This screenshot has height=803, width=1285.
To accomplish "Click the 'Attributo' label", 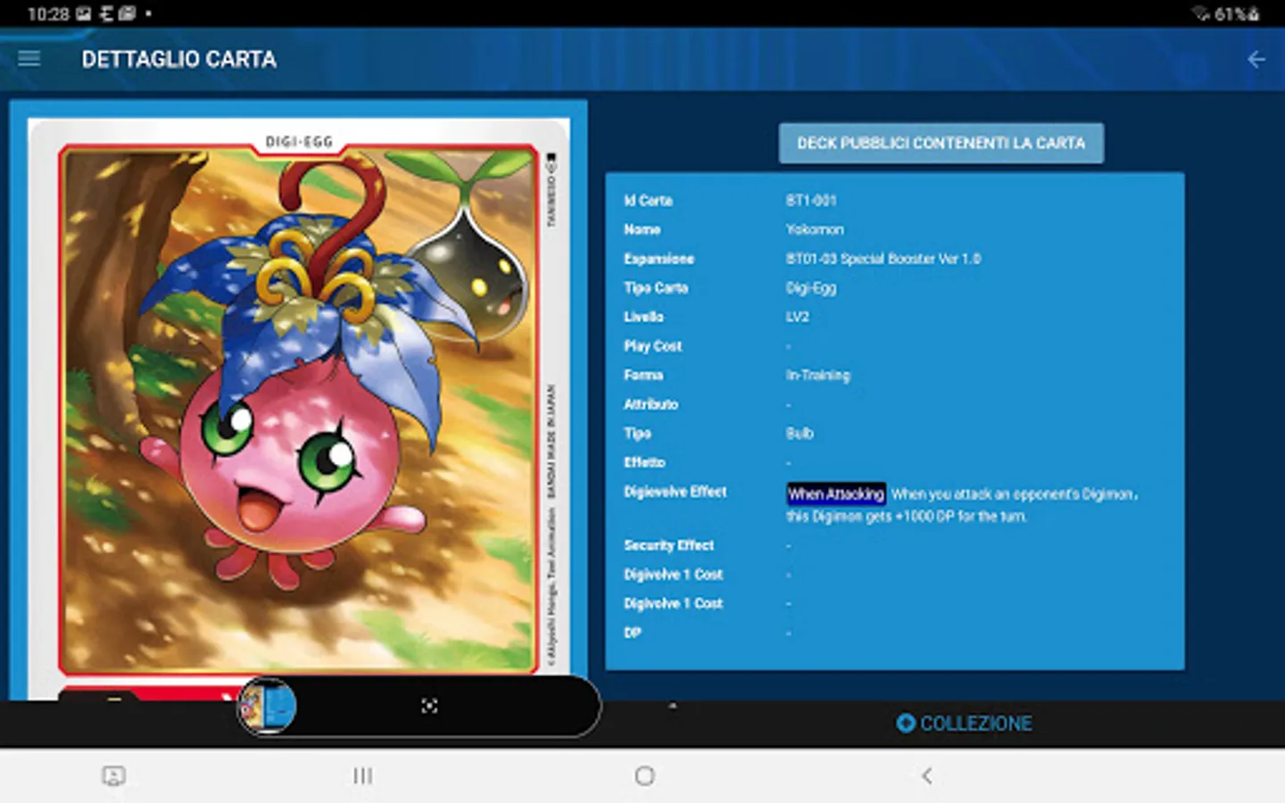I will 651,404.
